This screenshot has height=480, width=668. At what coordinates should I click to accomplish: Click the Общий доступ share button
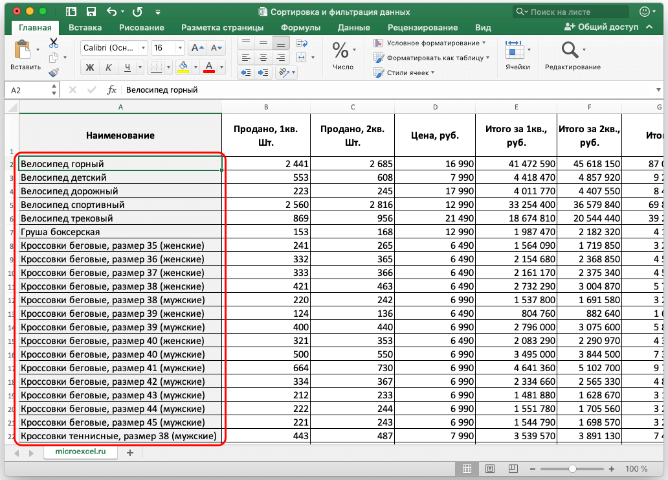[601, 27]
